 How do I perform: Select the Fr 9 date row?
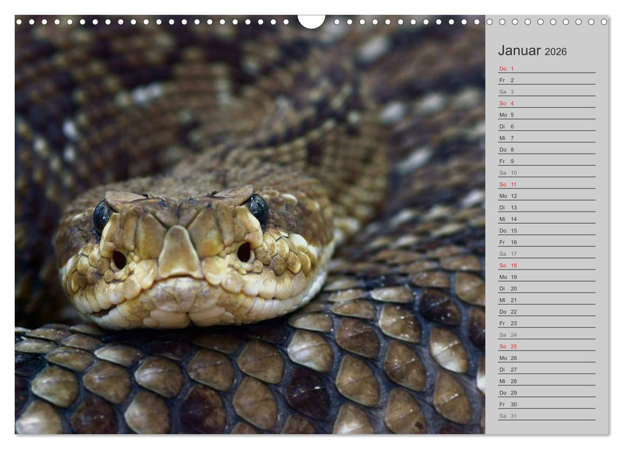click(546, 161)
